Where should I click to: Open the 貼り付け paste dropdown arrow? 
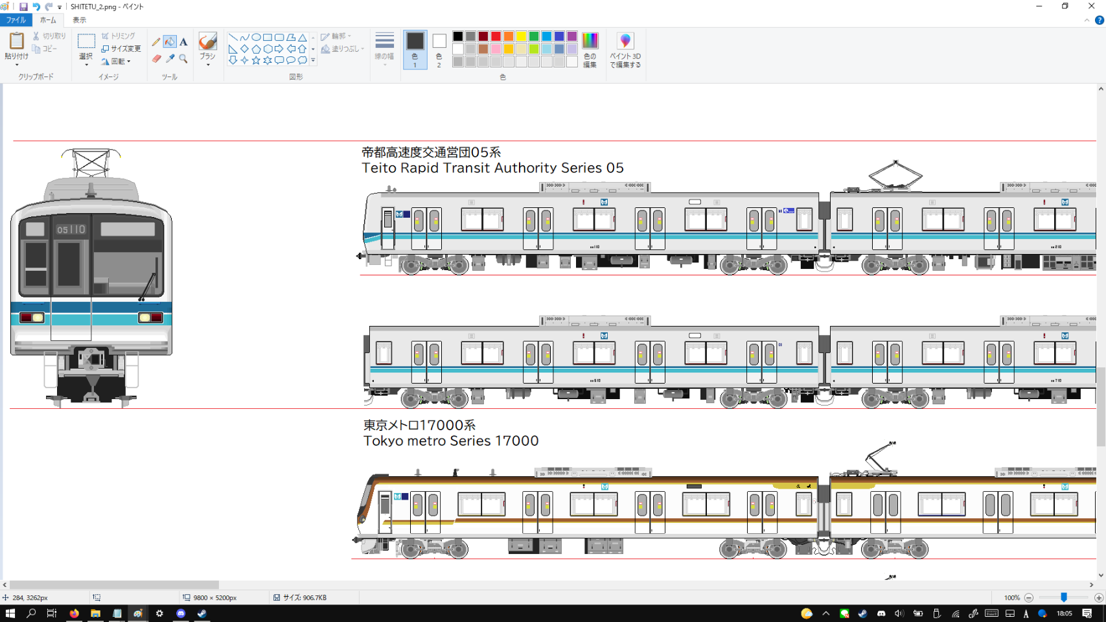coord(16,65)
